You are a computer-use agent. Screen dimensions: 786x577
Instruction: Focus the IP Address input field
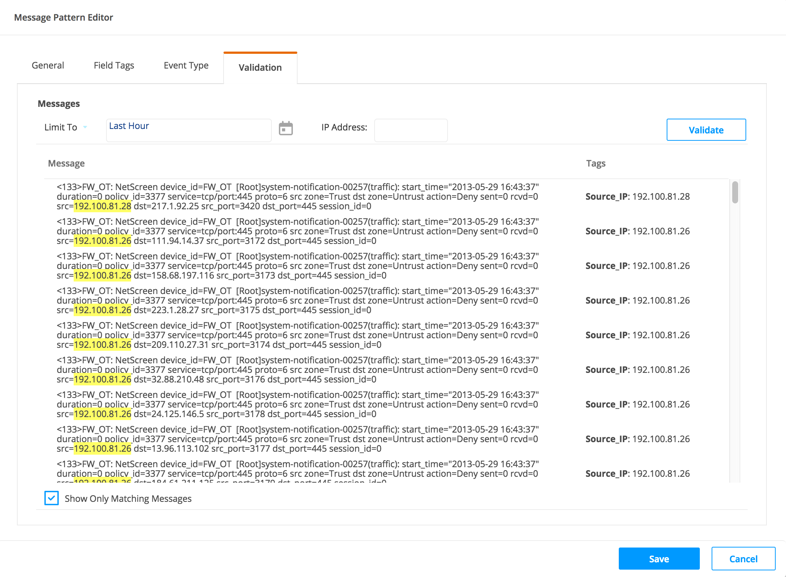411,130
